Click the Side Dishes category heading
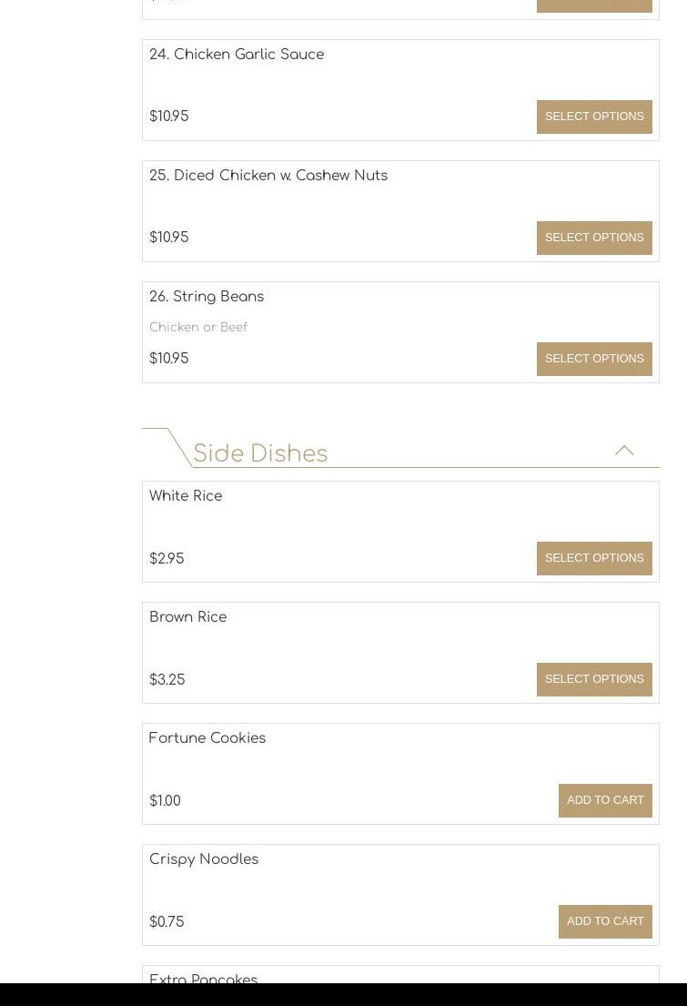The width and height of the screenshot is (687, 1006). pos(260,453)
